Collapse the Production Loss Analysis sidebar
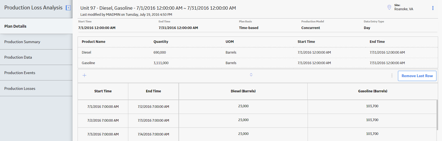 coord(68,8)
